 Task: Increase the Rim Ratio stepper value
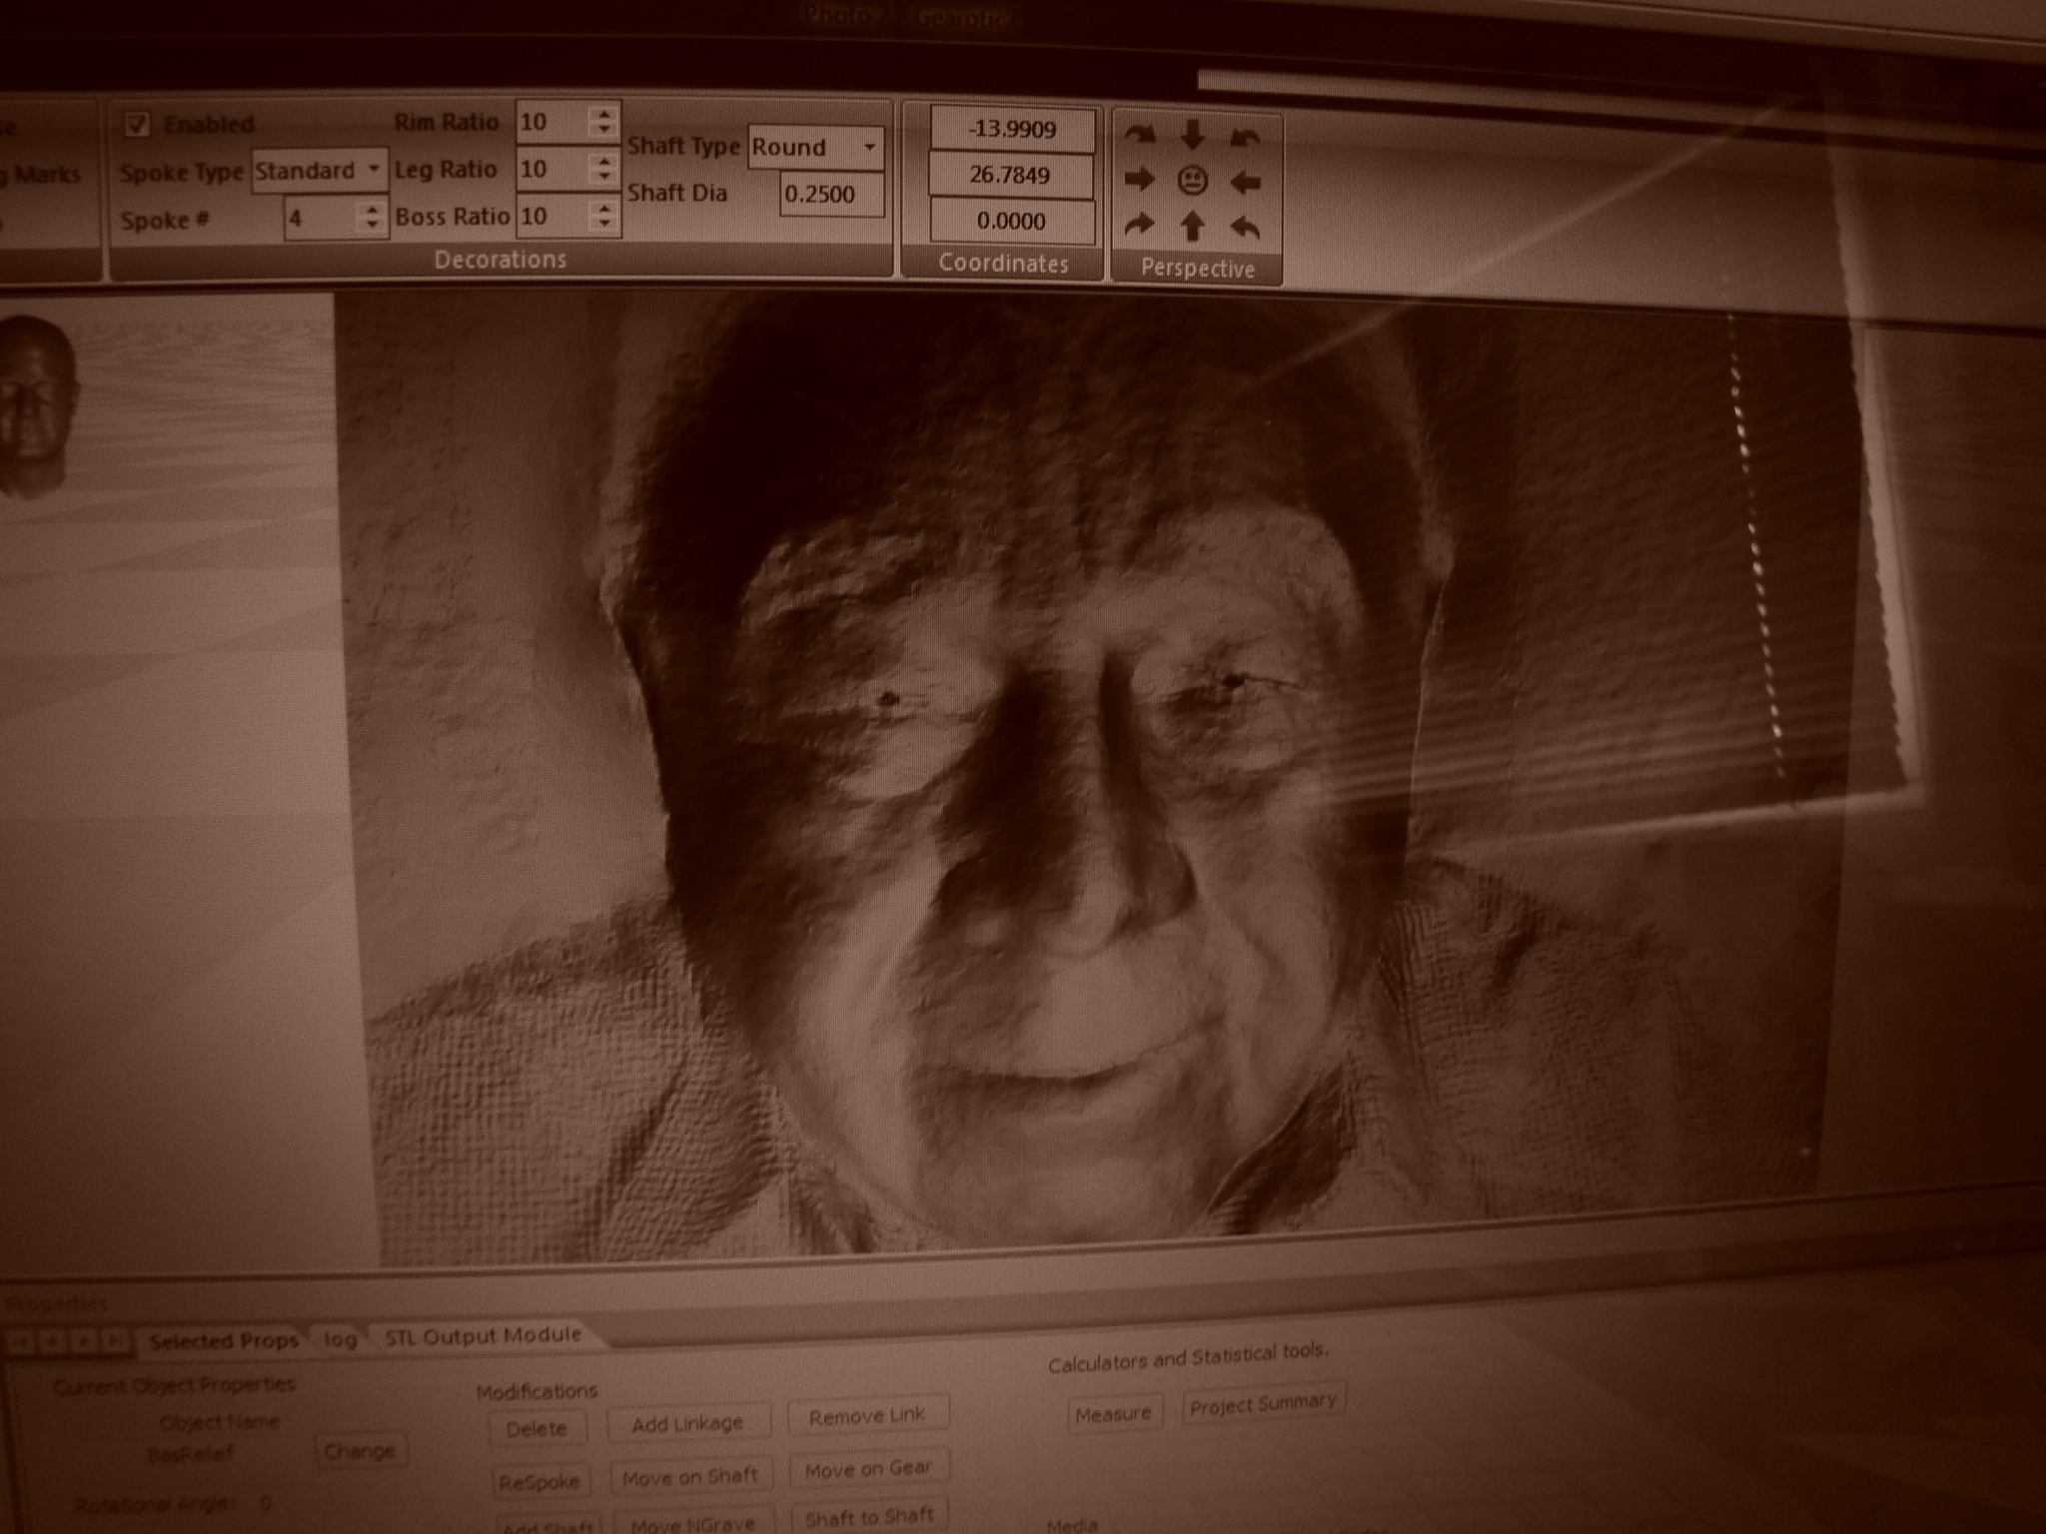[x=603, y=113]
